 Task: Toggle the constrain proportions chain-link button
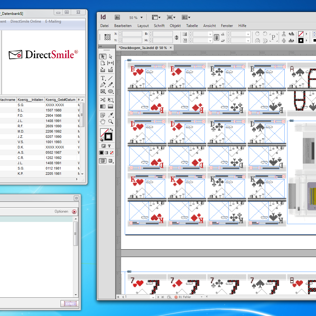[x=216, y=38]
